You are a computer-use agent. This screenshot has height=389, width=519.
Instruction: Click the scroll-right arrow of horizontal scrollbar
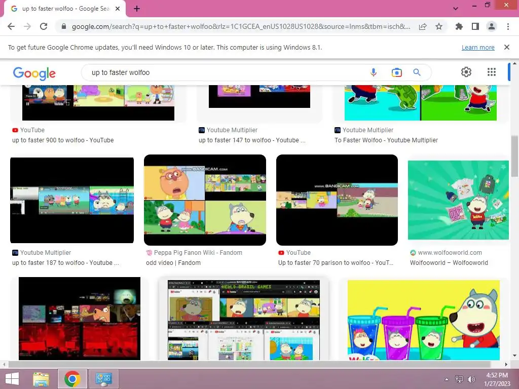[x=506, y=364]
